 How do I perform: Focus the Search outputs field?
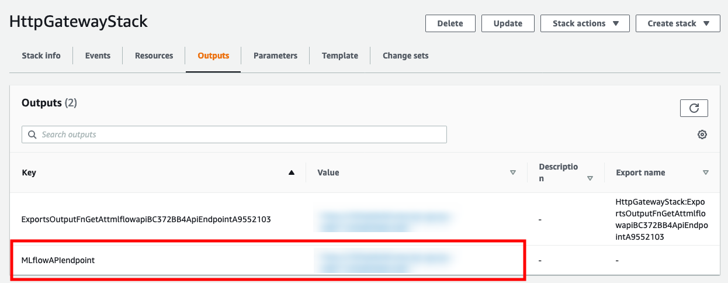pos(234,134)
